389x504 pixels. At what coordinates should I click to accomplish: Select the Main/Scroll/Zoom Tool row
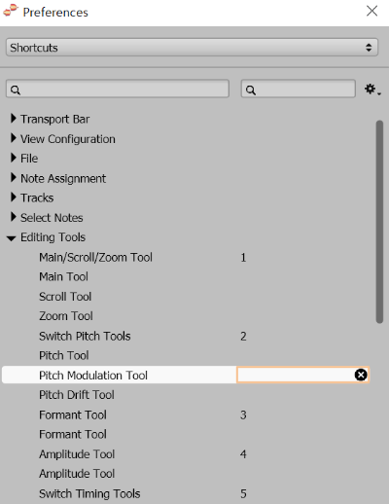[x=186, y=257]
